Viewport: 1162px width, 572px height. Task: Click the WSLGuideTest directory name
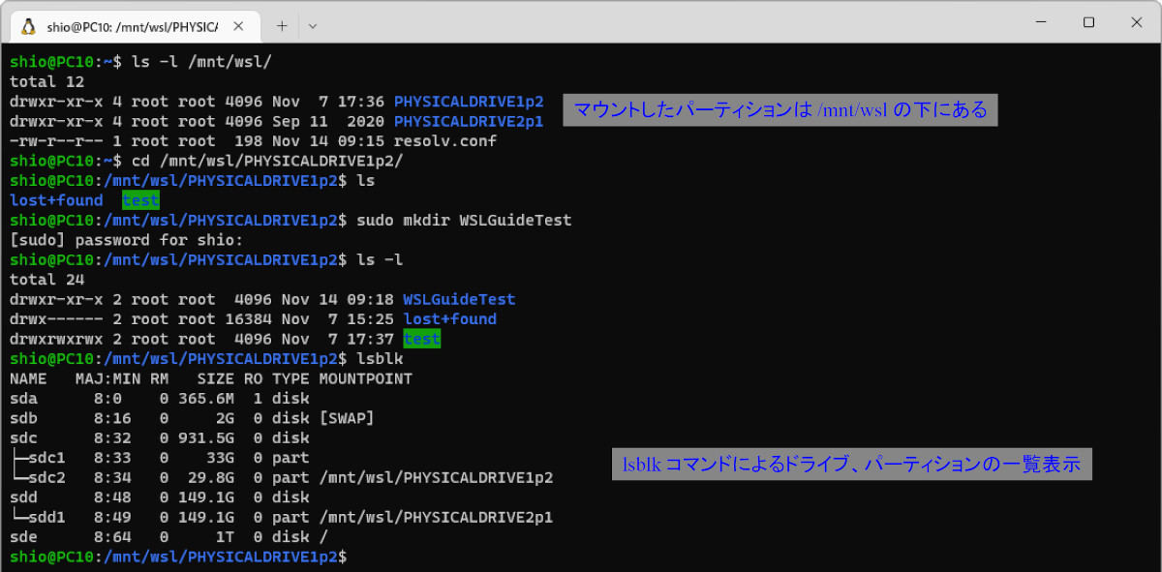(459, 299)
